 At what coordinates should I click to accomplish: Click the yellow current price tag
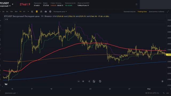coord(169,54)
